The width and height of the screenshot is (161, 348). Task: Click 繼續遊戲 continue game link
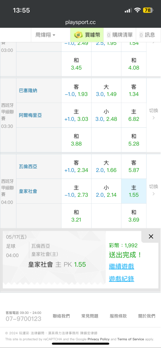[121, 266]
